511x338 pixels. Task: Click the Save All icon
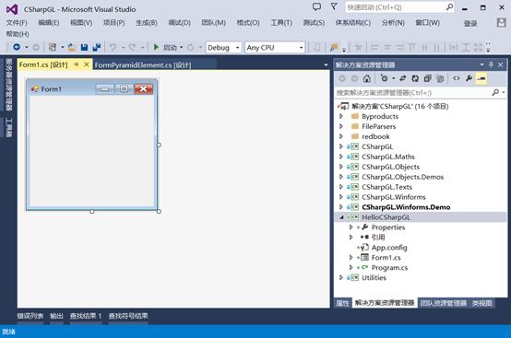97,48
